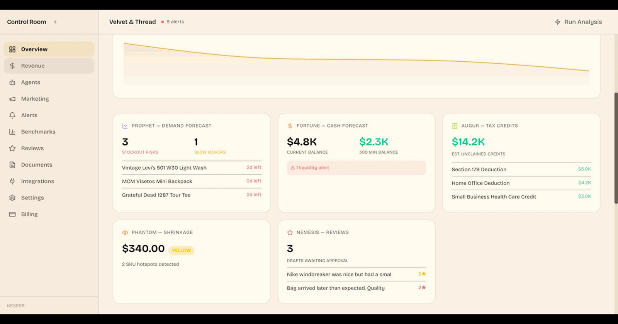
Task: Click the $4.8K current balance value
Action: pos(302,142)
